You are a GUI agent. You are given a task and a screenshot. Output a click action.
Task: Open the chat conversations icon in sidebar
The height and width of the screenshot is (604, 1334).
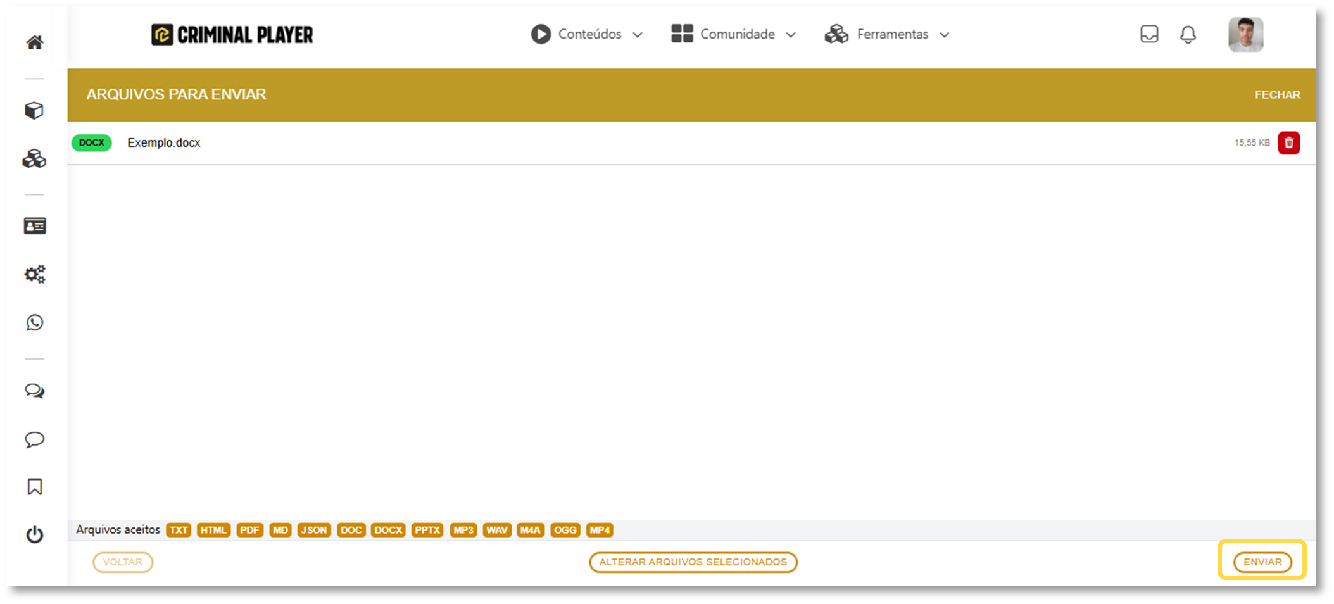(x=34, y=391)
